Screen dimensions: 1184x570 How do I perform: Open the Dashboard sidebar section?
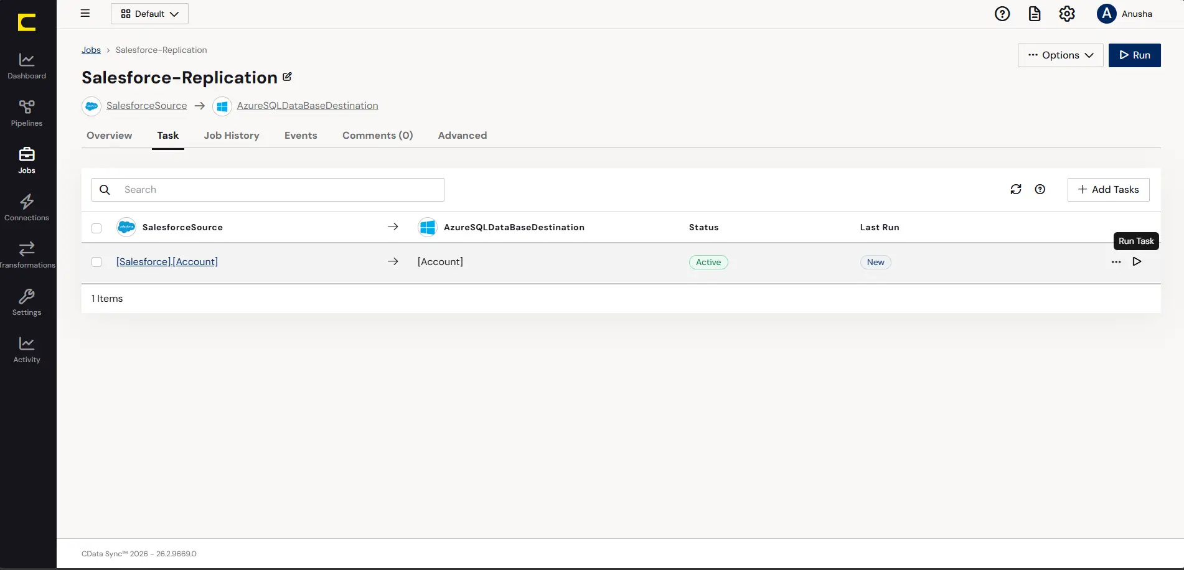click(x=27, y=67)
